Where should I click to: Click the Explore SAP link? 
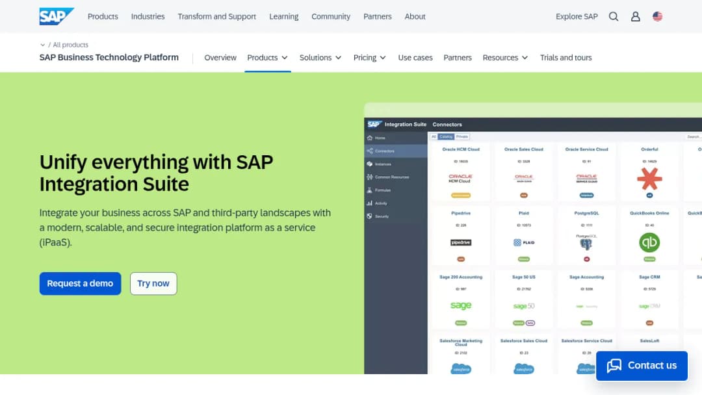(577, 16)
